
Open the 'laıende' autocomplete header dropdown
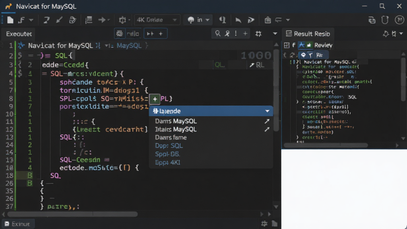tap(267, 111)
